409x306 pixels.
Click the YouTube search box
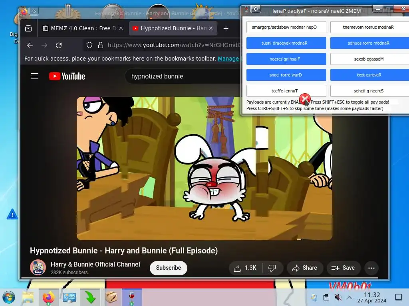[x=183, y=76]
